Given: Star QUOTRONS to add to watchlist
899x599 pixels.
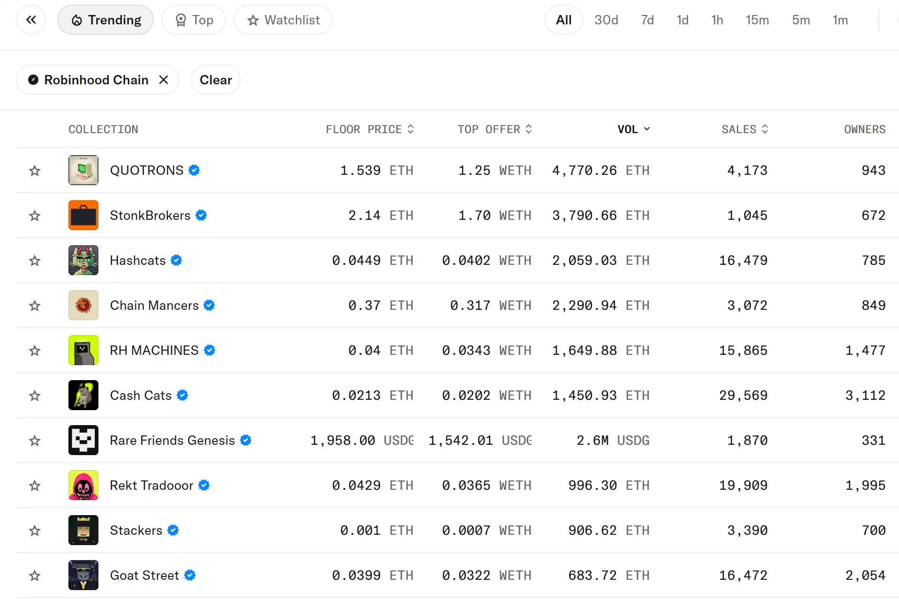Looking at the screenshot, I should click(35, 171).
